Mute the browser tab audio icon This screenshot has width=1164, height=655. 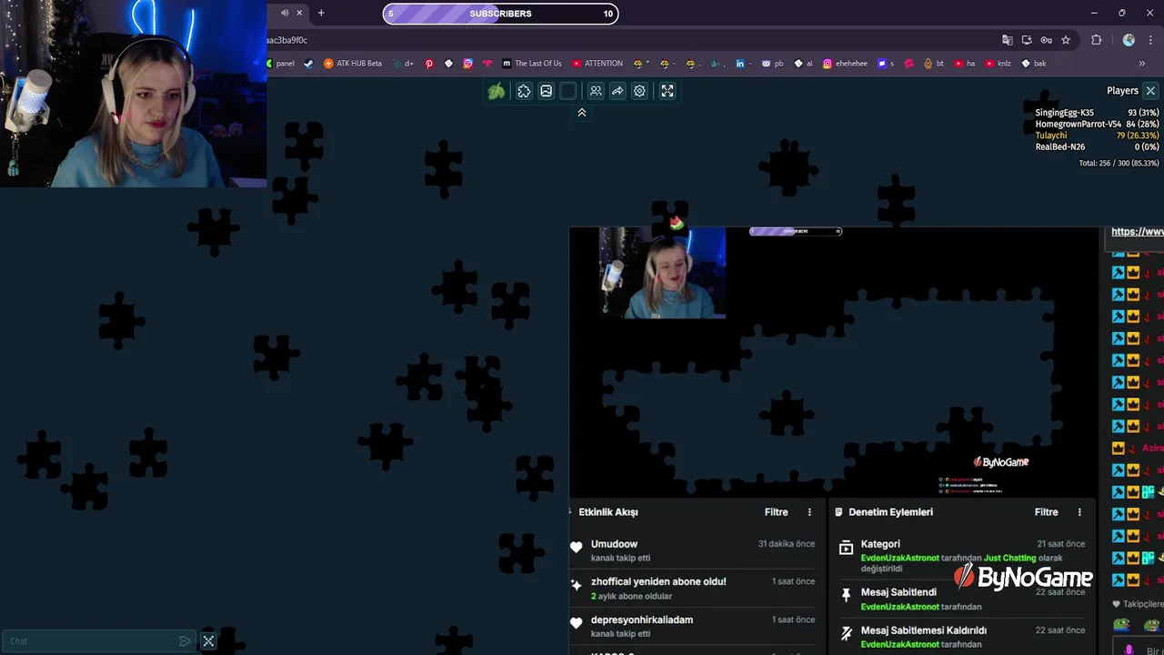(285, 13)
